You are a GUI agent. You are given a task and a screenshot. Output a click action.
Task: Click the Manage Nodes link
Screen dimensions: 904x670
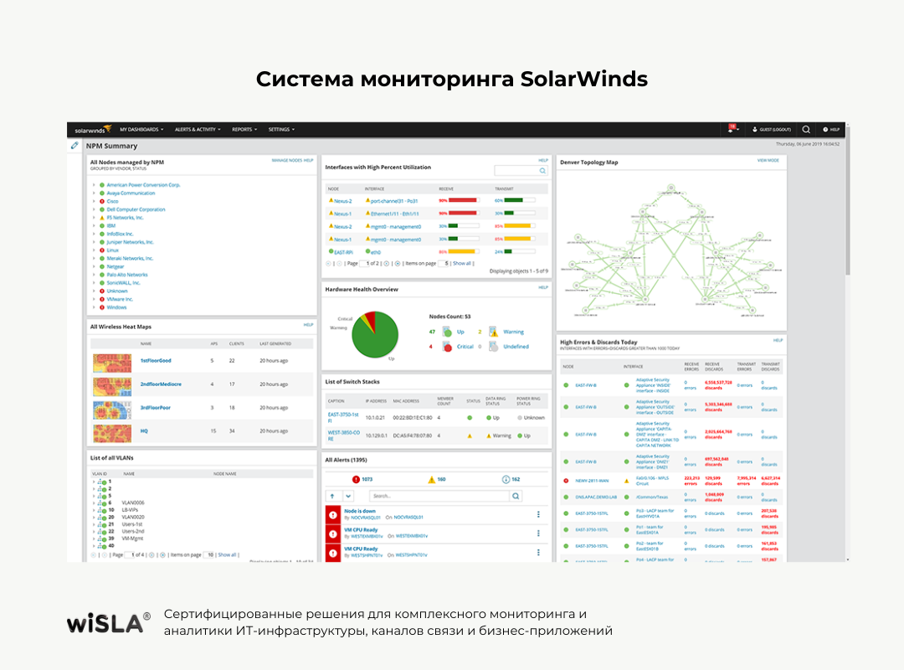(285, 159)
